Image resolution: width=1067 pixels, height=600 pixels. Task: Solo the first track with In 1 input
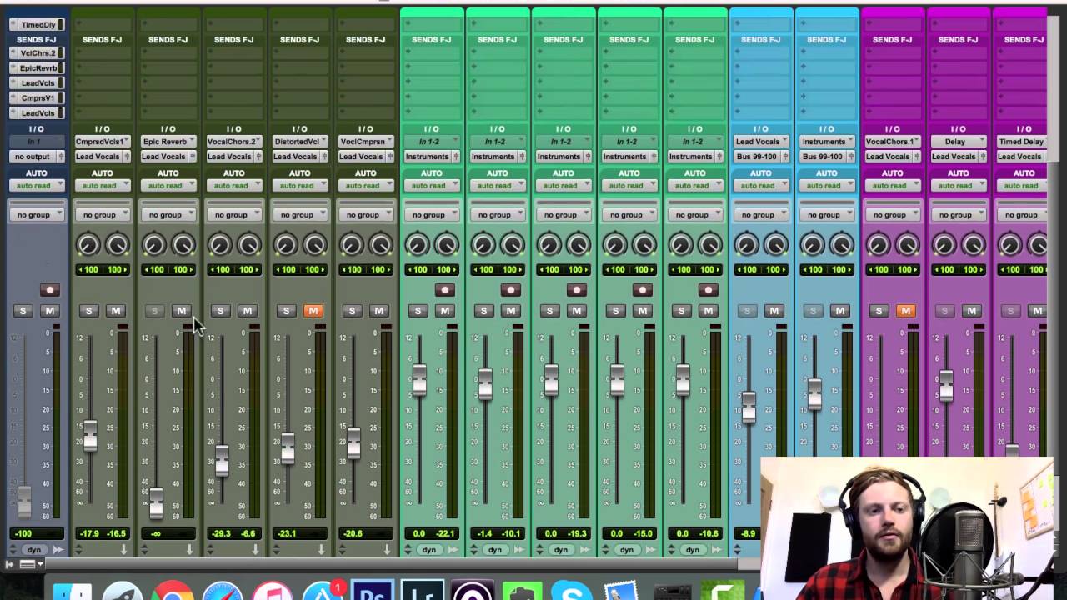23,311
